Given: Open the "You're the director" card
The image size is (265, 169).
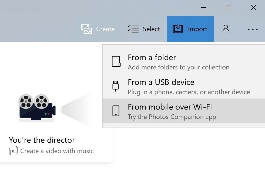Looking at the screenshot, I should (42, 140).
